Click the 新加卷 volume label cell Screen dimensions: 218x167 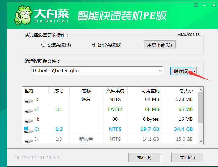coord(86,139)
